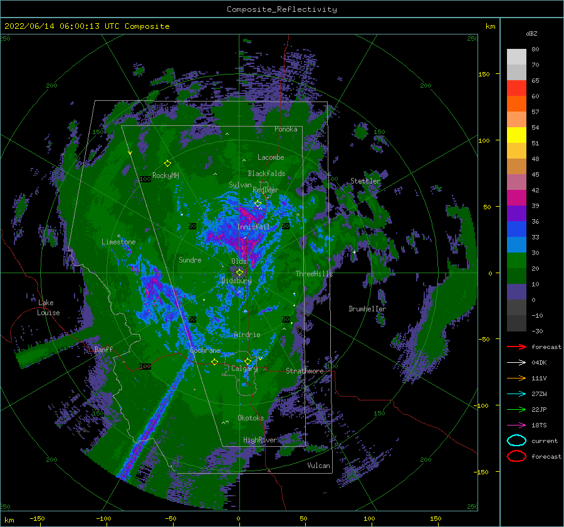Click the Drumheller map label
The width and height of the screenshot is (564, 527).
click(367, 309)
